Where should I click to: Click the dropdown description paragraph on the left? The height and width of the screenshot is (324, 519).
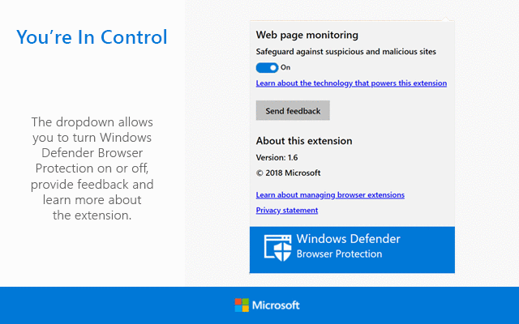click(92, 168)
